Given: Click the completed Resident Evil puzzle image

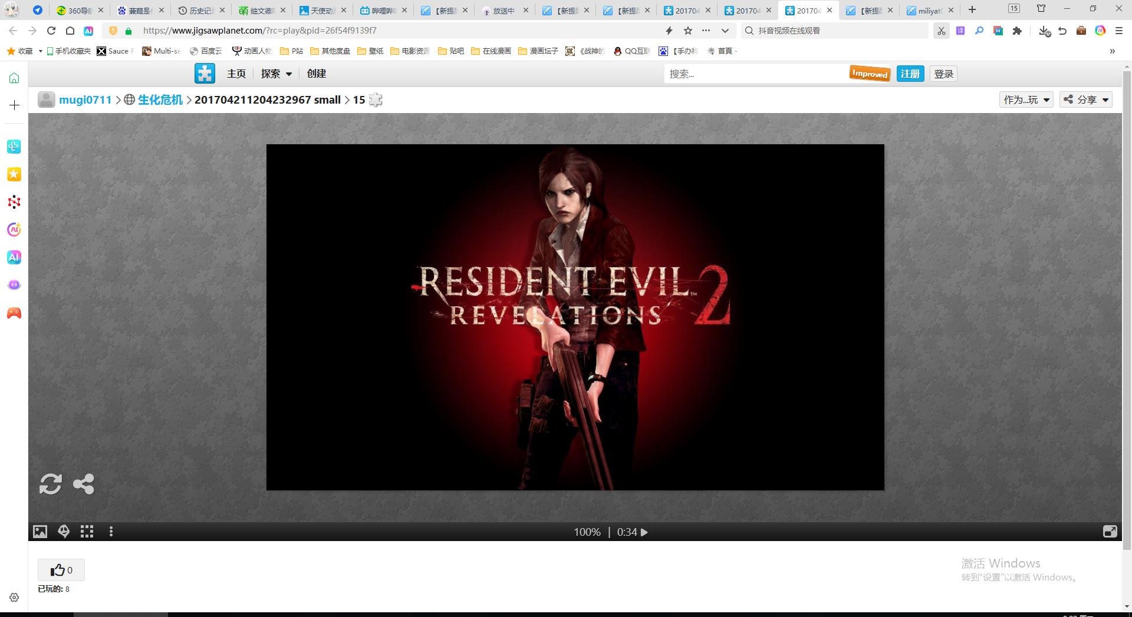Looking at the screenshot, I should click(575, 317).
